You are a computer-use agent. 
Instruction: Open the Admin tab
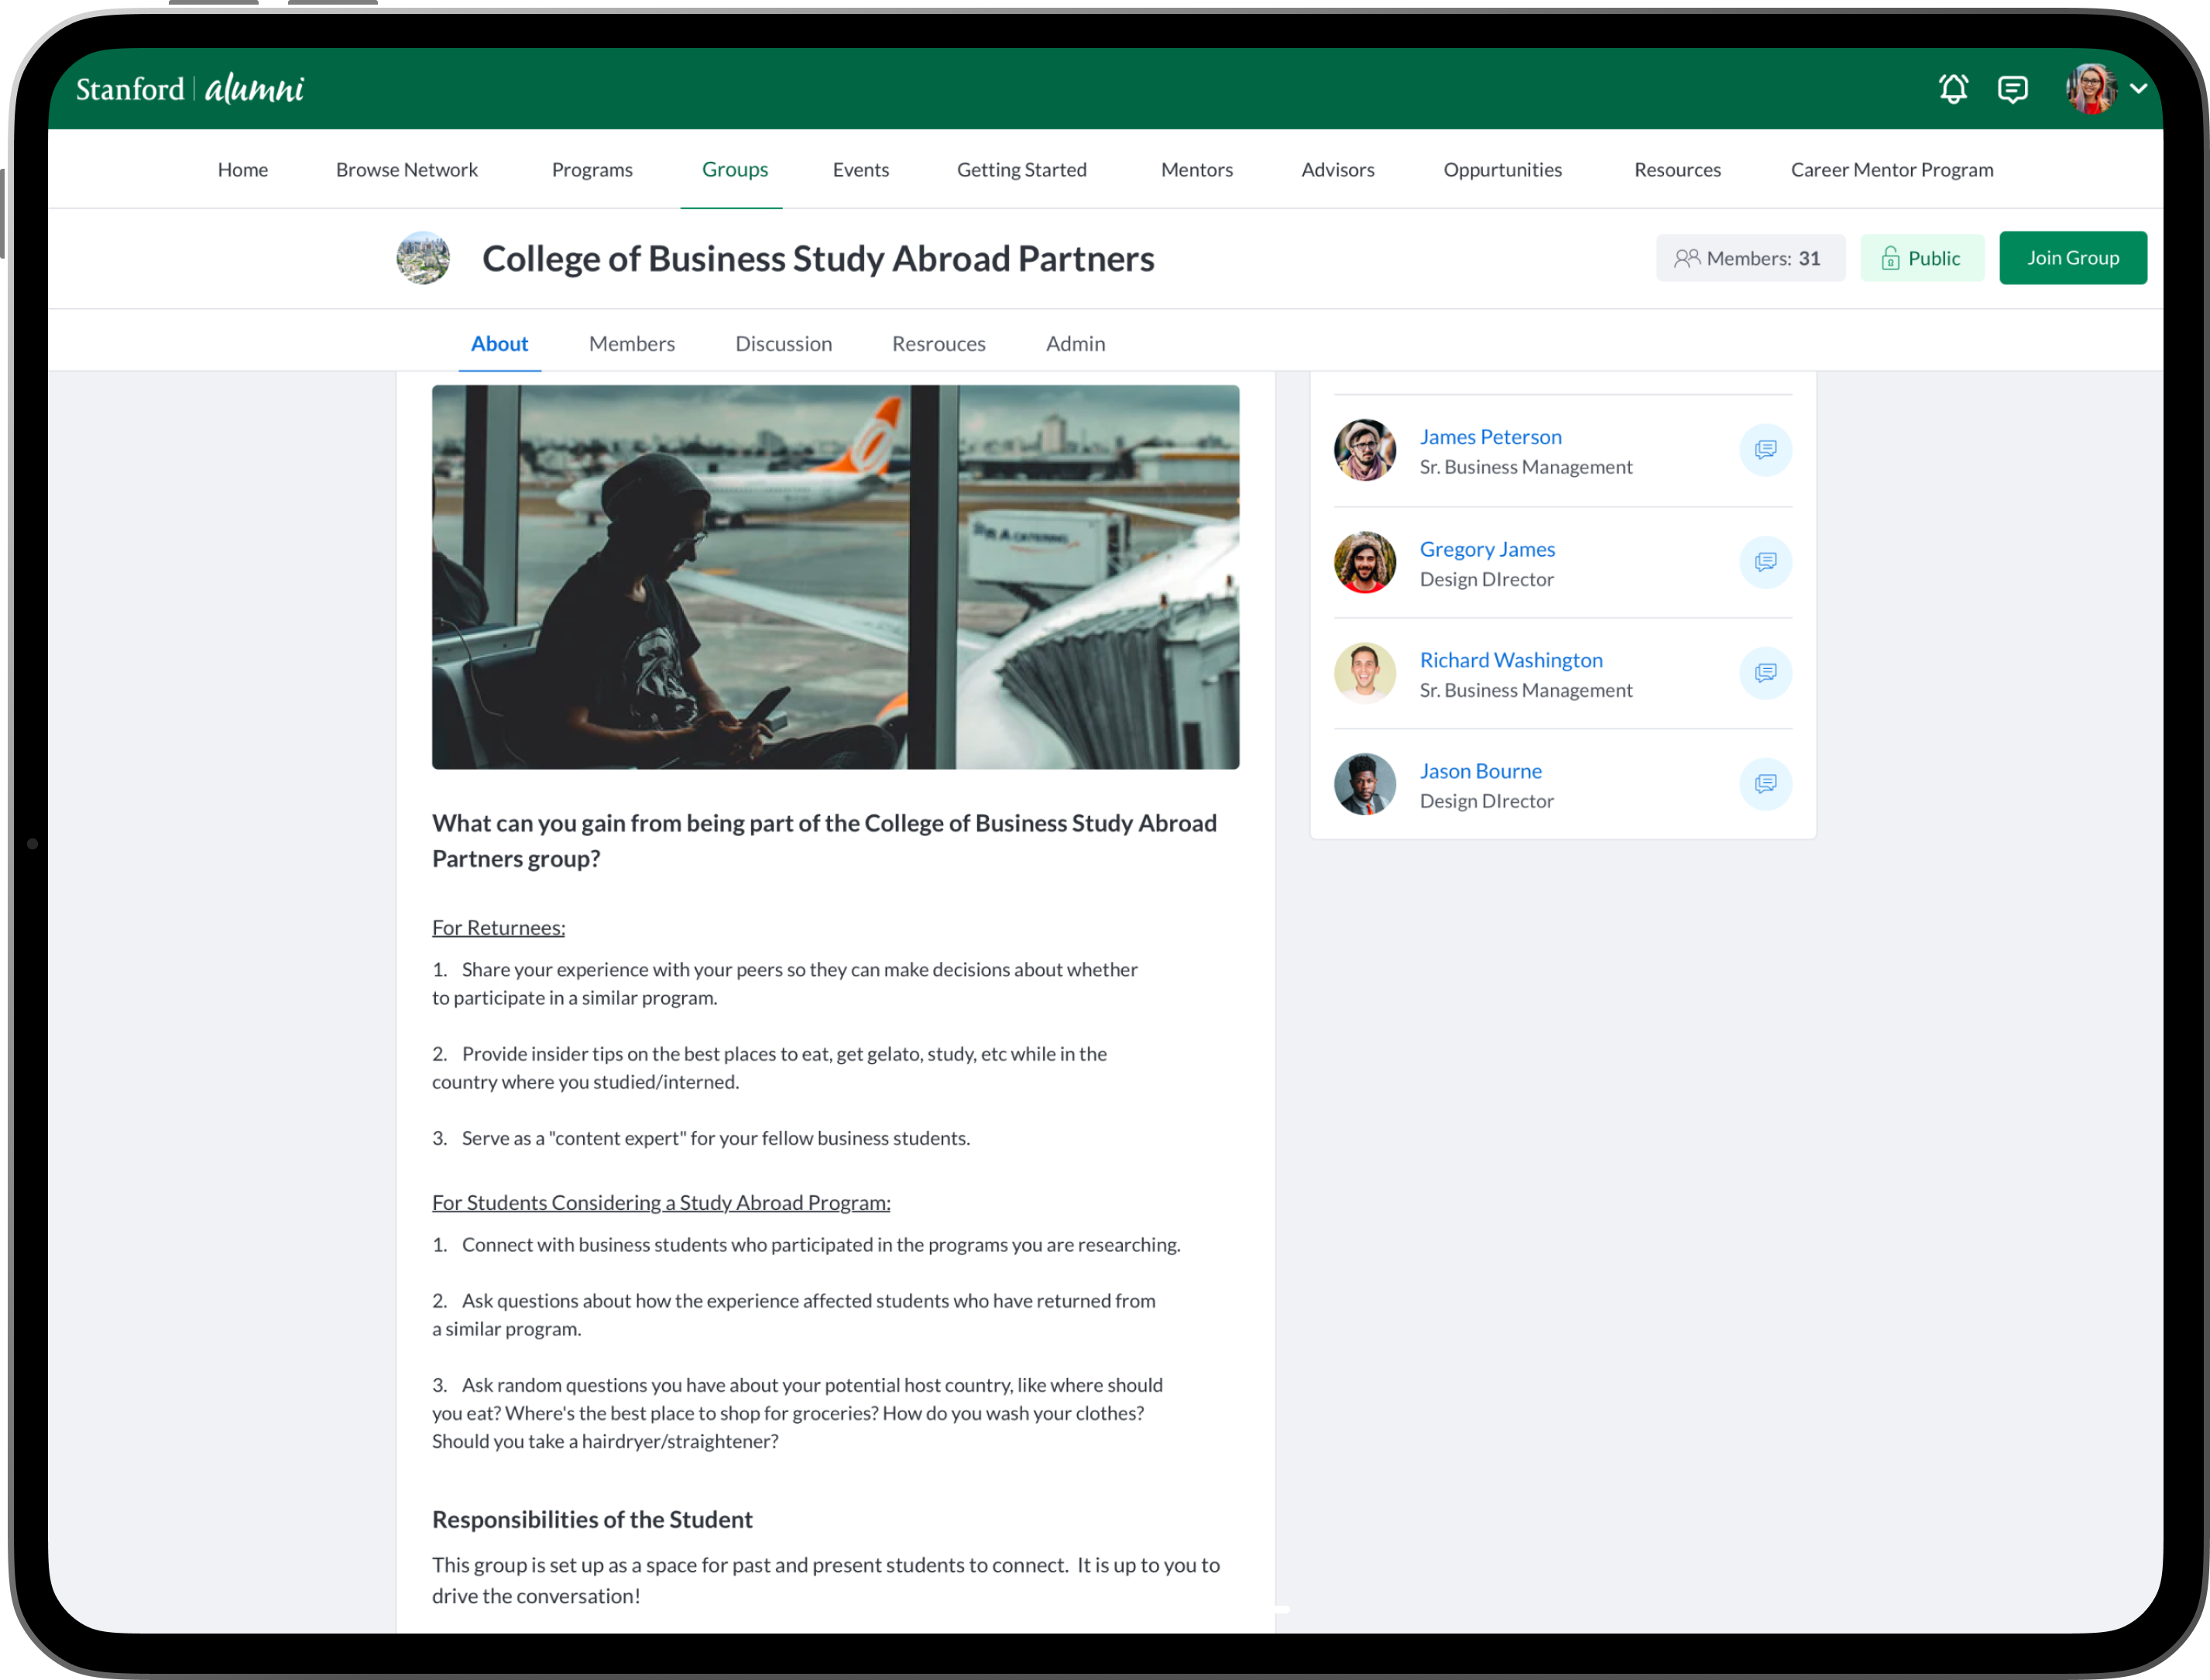point(1075,344)
